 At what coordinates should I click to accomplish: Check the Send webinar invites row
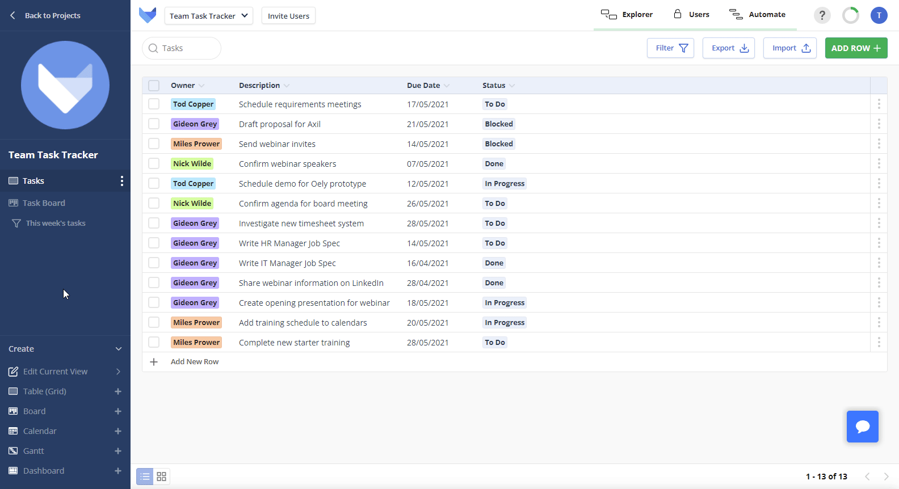pos(154,144)
